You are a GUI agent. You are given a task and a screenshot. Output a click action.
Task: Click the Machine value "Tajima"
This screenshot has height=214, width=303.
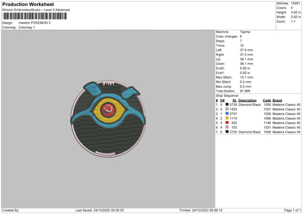(245, 32)
